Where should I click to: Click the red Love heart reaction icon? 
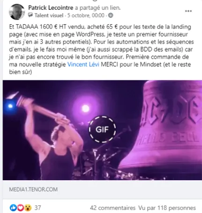tap(21, 208)
